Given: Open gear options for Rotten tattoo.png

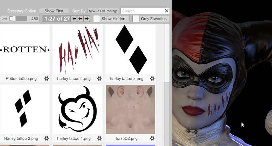Looking at the screenshot, I should pyautogui.click(x=46, y=79).
